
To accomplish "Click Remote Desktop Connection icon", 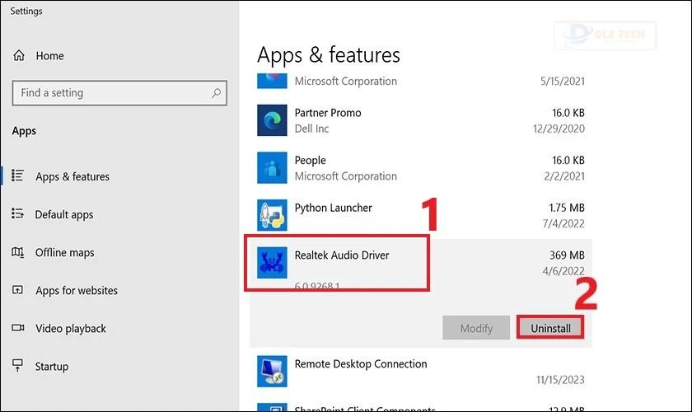I will (272, 372).
